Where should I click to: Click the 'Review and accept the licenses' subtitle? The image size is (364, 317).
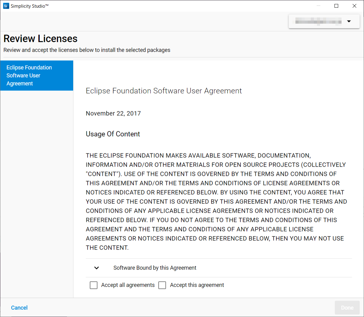(87, 50)
